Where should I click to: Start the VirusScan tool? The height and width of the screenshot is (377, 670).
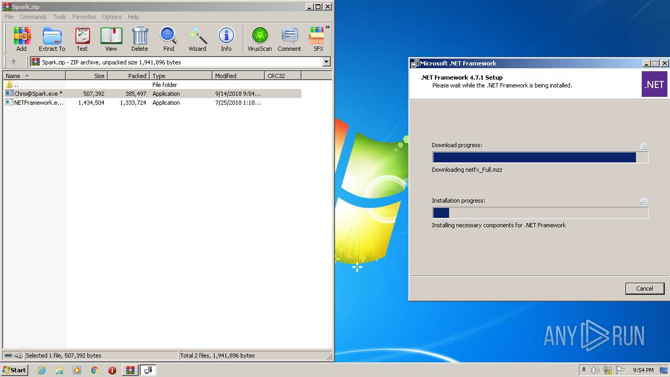(260, 39)
